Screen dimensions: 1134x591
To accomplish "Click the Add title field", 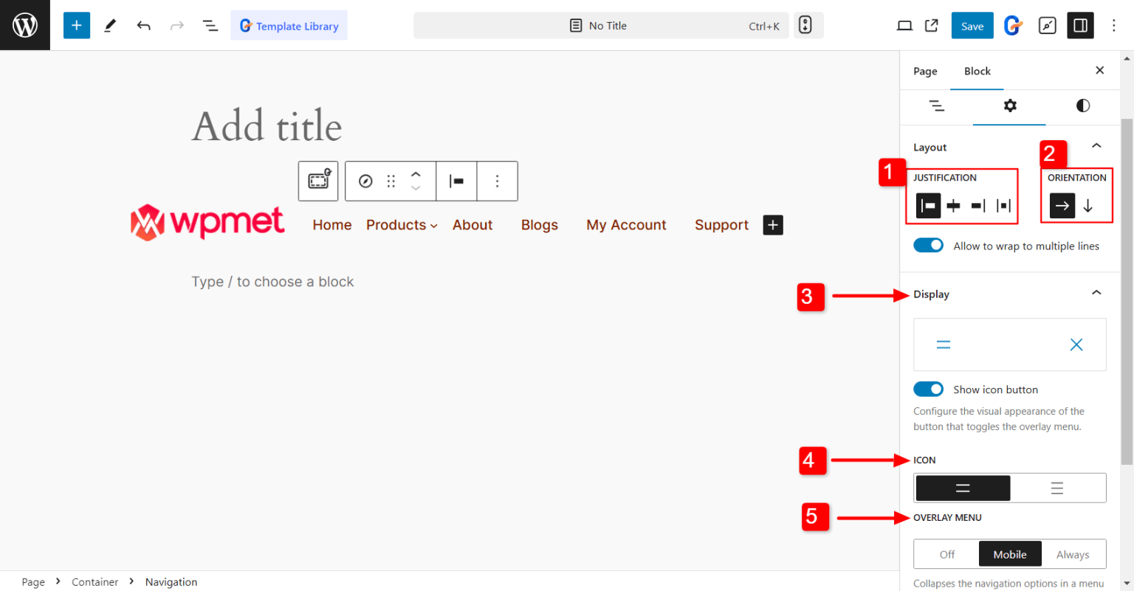I will point(266,125).
